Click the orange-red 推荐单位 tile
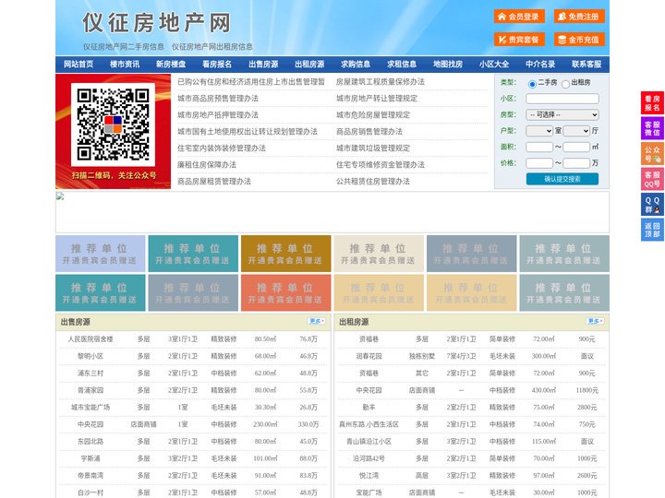The image size is (665, 498). click(x=285, y=293)
